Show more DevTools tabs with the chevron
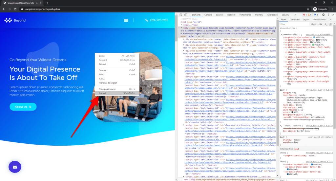The width and height of the screenshot is (336, 181). (x=295, y=15)
